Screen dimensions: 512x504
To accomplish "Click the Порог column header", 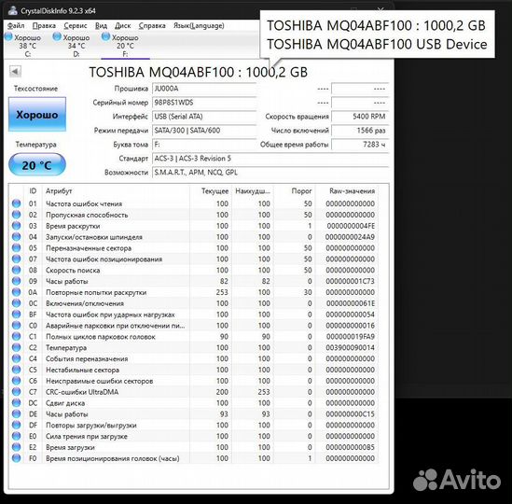I will pos(301,191).
